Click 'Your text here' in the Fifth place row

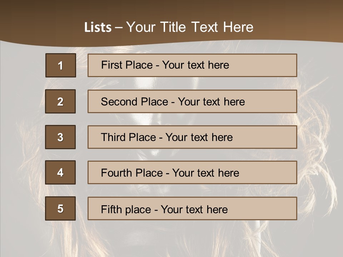point(194,209)
